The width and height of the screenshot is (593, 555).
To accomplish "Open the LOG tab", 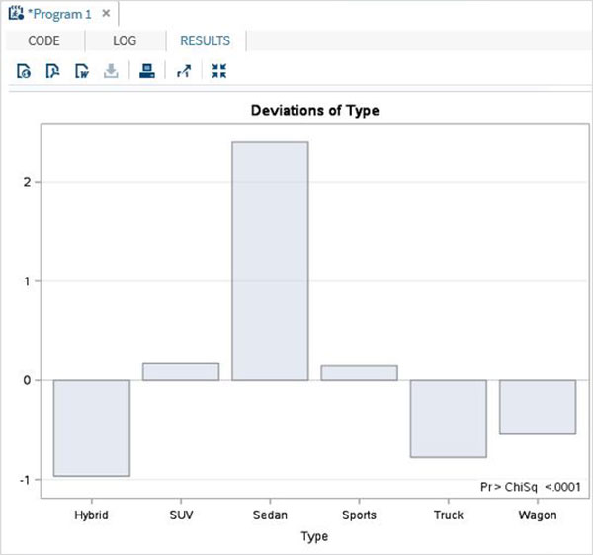I will click(x=123, y=40).
